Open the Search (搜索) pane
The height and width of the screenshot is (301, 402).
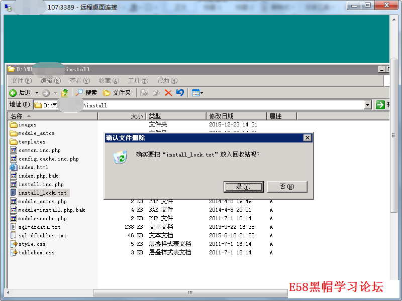[x=86, y=93]
